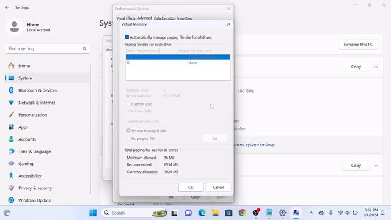Open Gaming settings

[x=48, y=164]
